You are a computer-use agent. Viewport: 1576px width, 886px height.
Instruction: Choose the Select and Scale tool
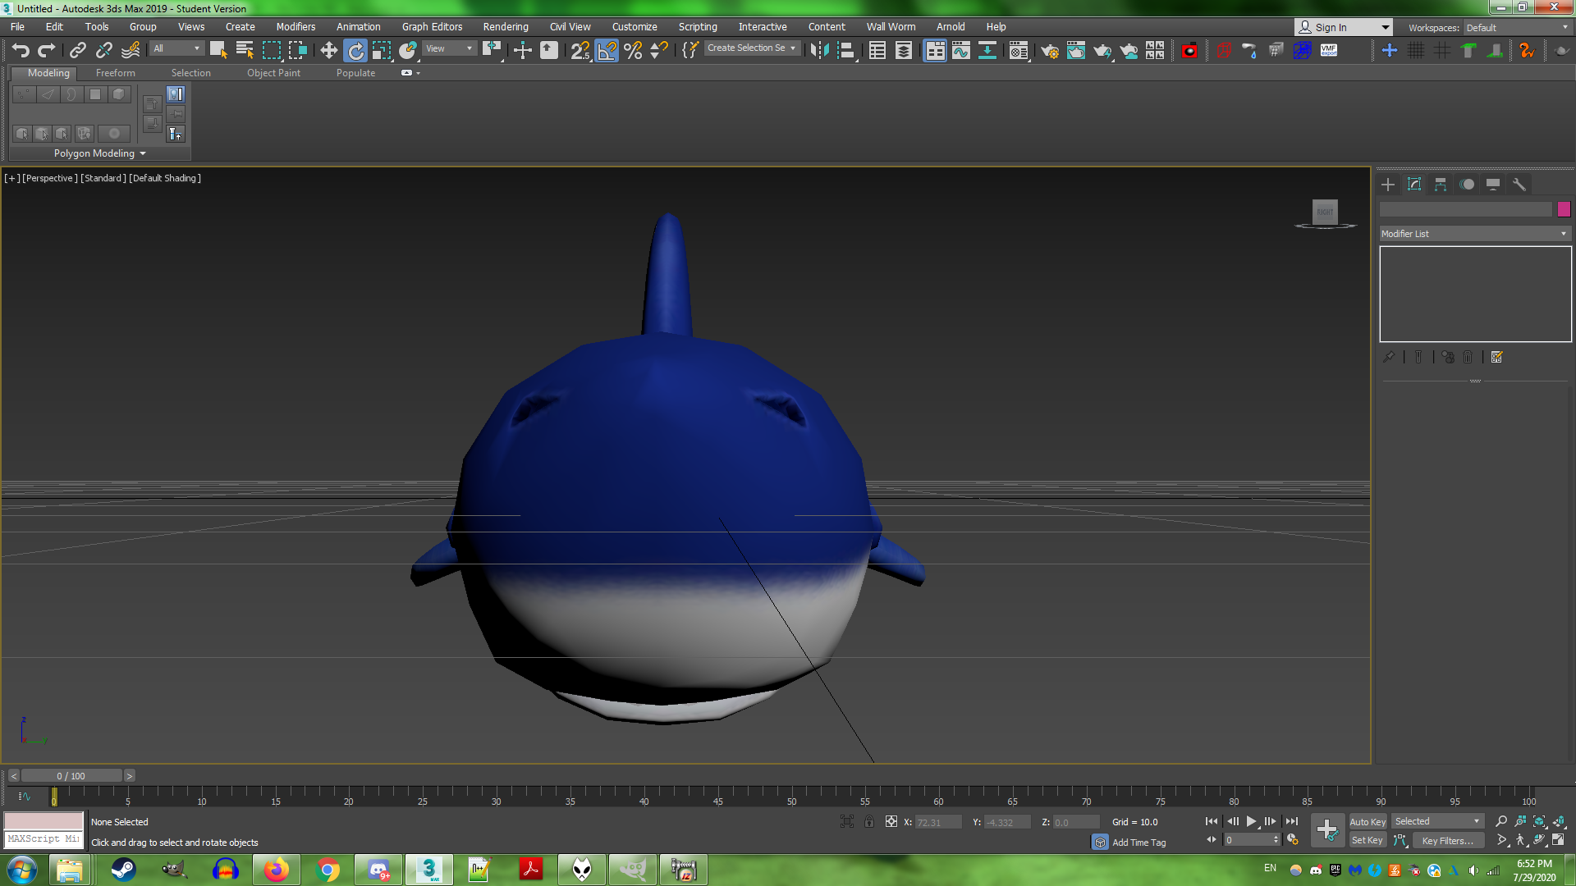382,51
